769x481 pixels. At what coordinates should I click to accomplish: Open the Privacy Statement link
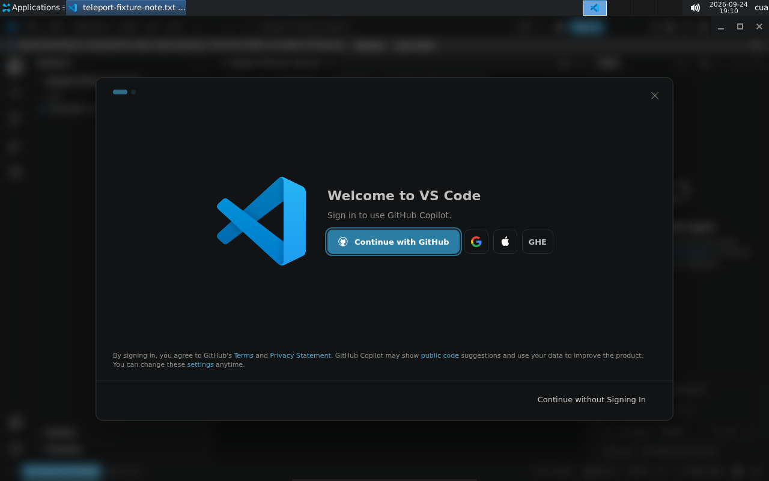pos(300,355)
